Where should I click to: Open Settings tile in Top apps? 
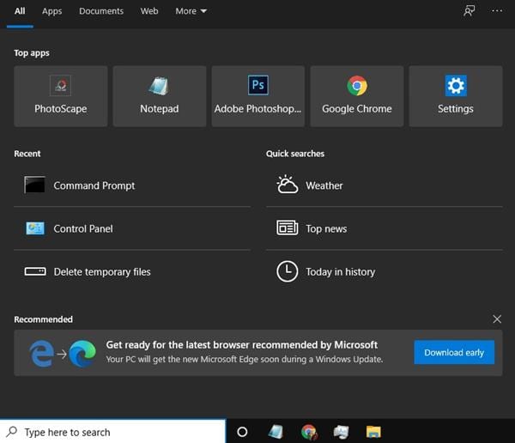(456, 96)
